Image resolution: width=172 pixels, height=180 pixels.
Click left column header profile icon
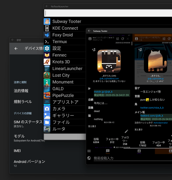point(90,39)
